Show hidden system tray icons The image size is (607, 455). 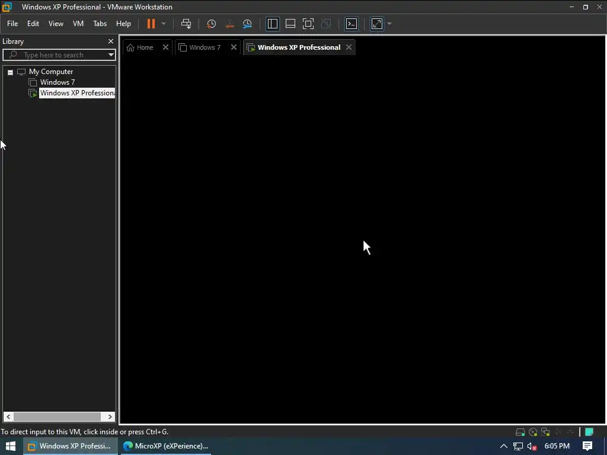click(x=504, y=446)
